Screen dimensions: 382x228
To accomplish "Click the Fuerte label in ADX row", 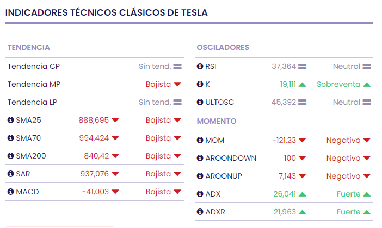I will point(348,194).
